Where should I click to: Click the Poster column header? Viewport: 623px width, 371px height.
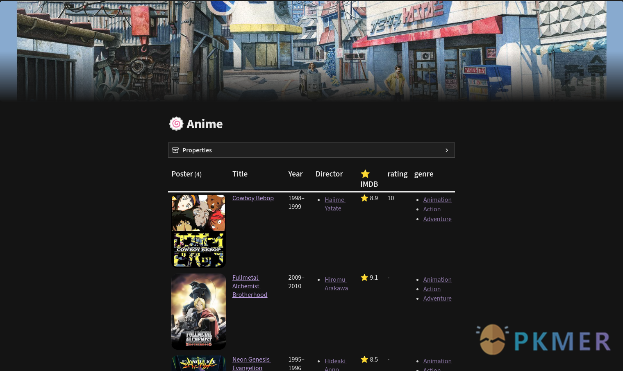coord(186,174)
